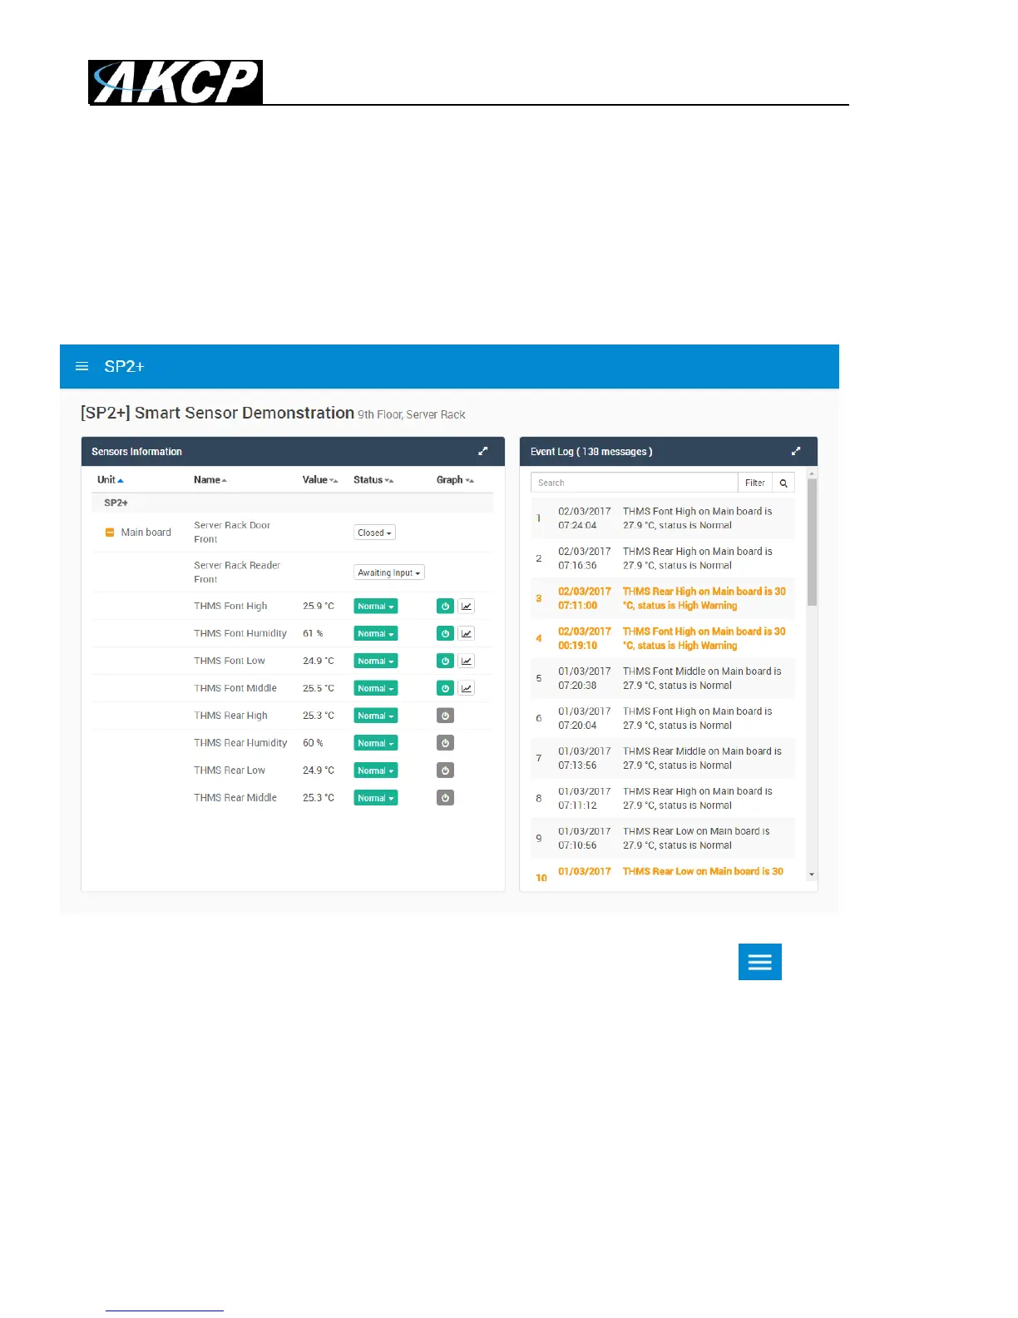The image size is (1018, 1318).
Task: Open graph for THMS Font Middle
Action: pyautogui.click(x=467, y=689)
